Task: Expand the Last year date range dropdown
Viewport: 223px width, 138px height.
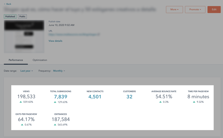Action: coord(27,71)
